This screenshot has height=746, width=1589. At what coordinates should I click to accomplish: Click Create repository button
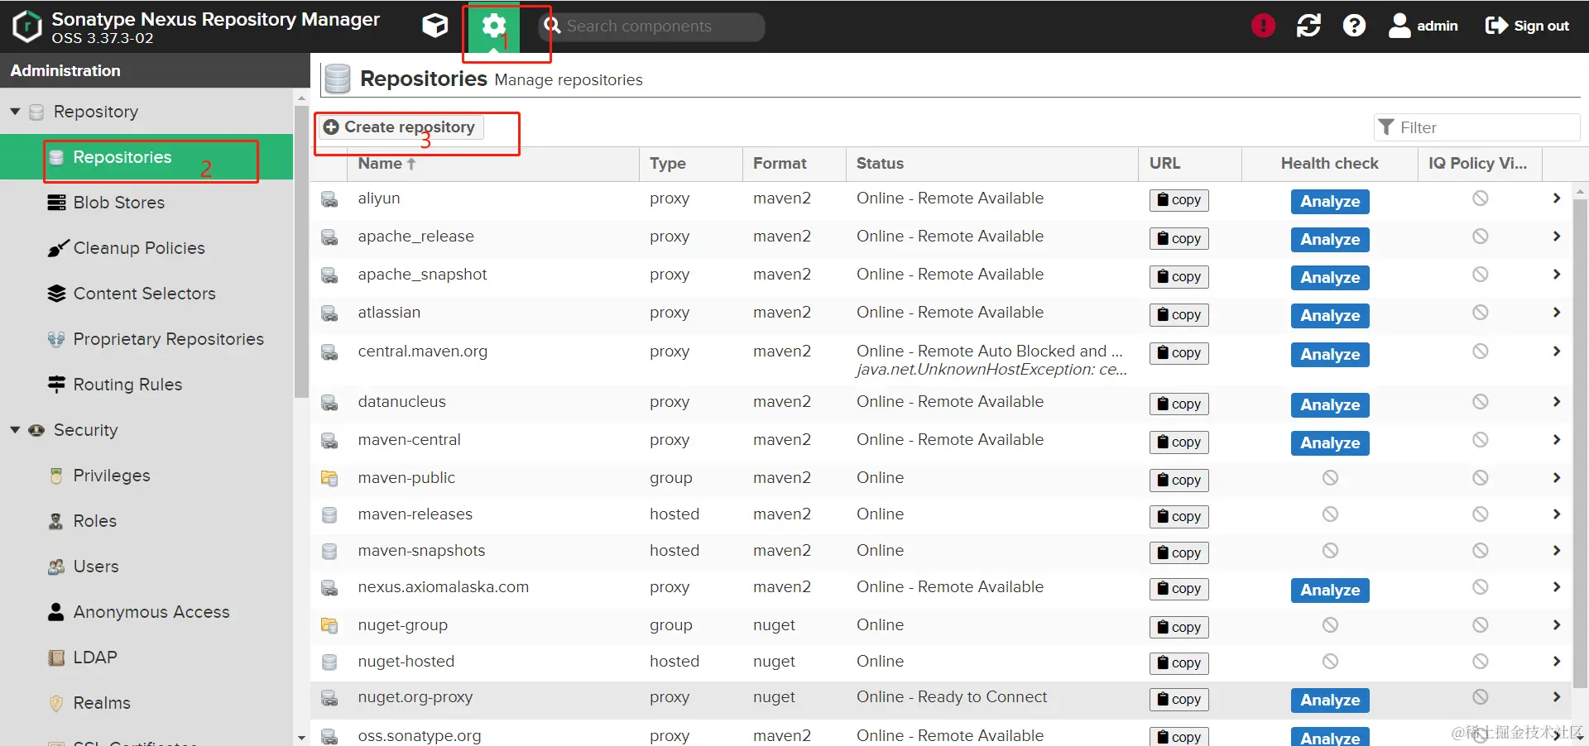click(401, 127)
